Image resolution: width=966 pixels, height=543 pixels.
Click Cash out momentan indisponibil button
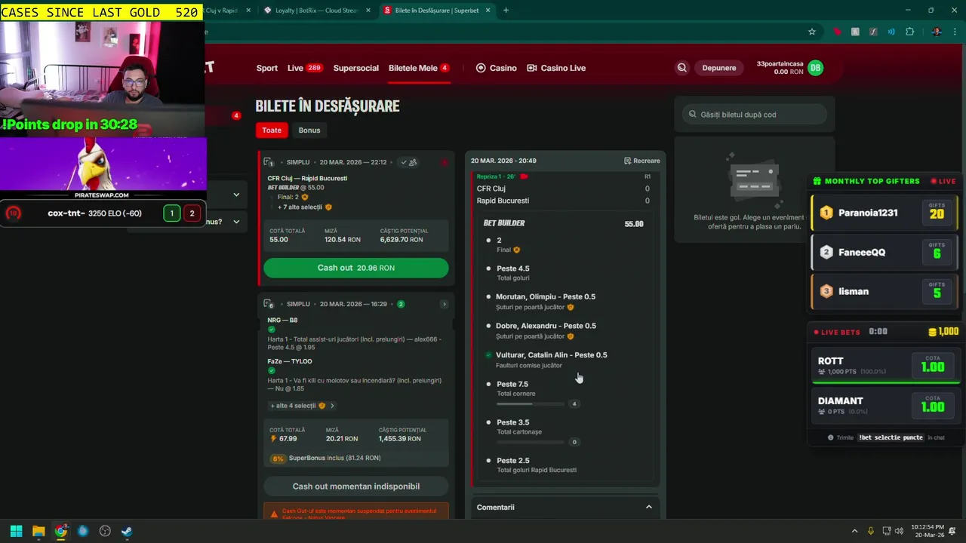pyautogui.click(x=356, y=486)
